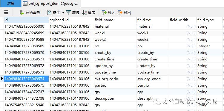Click field_name cell 'description'
The height and width of the screenshot is (111, 224).
[115, 99]
